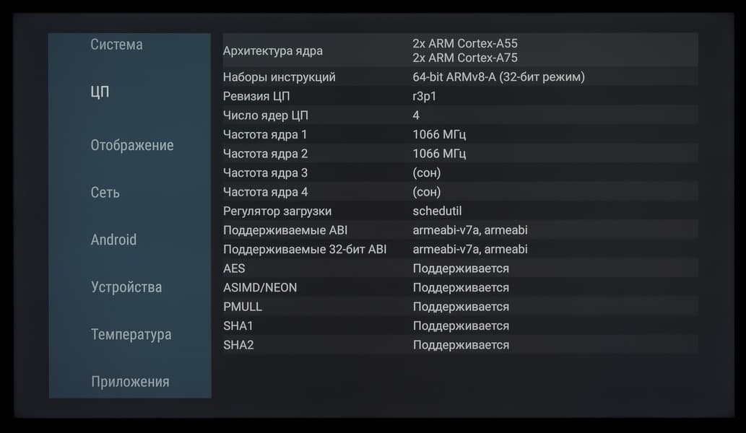Click the AES support row
746x433 pixels.
pos(460,268)
